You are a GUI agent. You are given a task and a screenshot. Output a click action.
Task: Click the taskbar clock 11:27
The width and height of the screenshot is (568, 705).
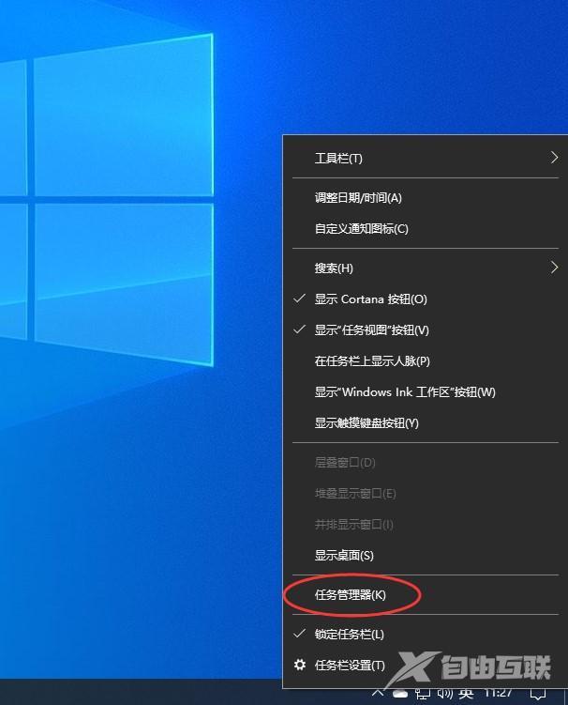coord(499,693)
